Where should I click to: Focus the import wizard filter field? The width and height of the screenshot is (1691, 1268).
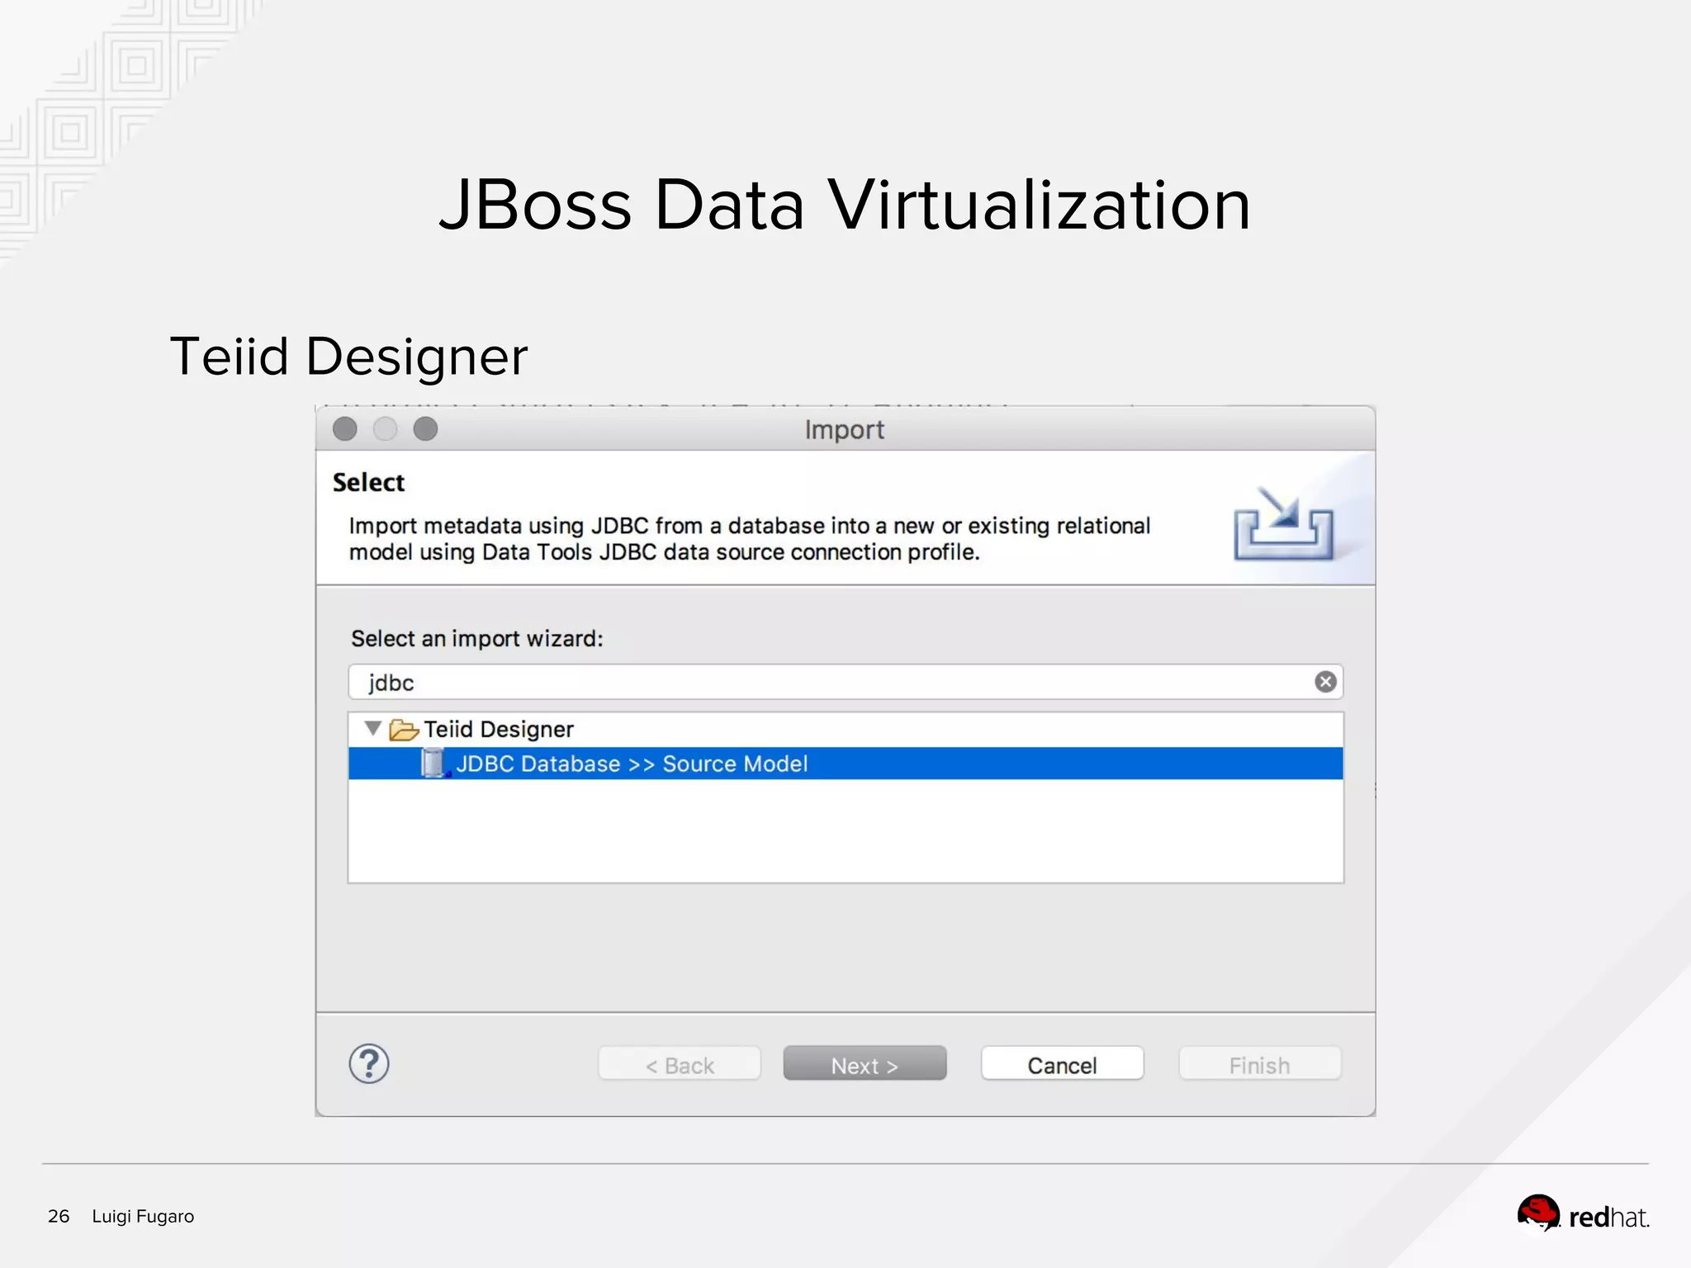tap(845, 682)
